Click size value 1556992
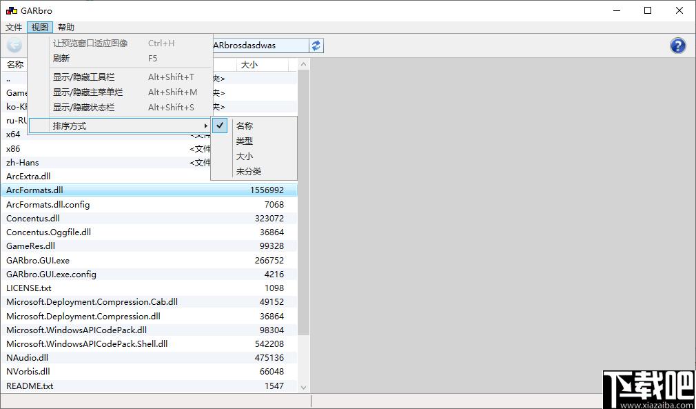The height and width of the screenshot is (409, 696). point(267,190)
